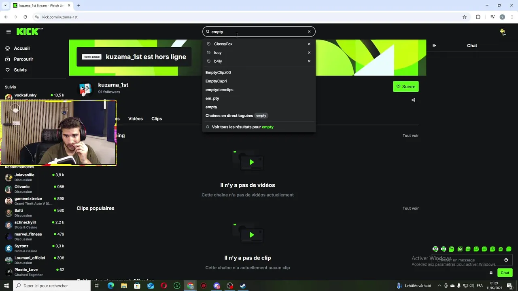This screenshot has width=518, height=291.
Task: Open Plastic_Love recommended channel
Action: tap(34, 272)
